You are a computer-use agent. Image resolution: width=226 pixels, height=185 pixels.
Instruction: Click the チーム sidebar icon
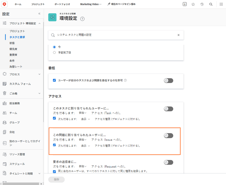click(5, 113)
